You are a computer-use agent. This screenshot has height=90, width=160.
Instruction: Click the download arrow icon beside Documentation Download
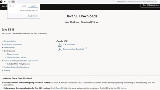[60, 49]
